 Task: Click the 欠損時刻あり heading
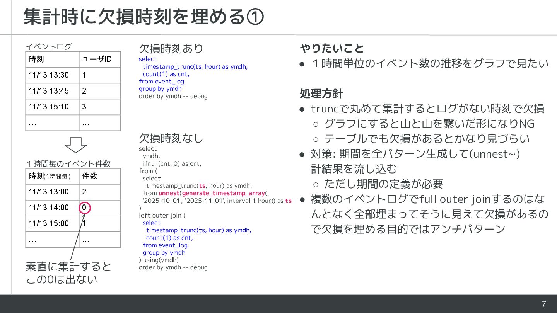coord(171,49)
